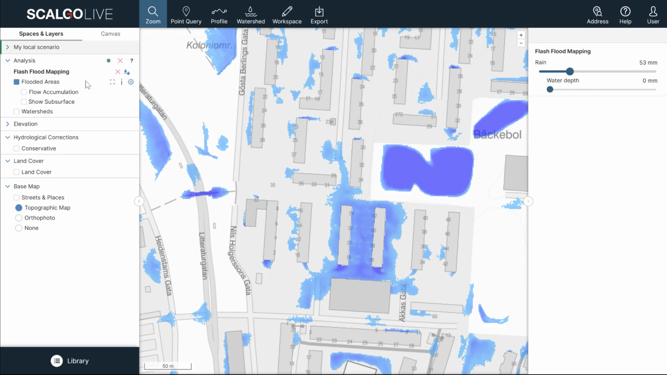Collapse the Land Cover group
Image resolution: width=667 pixels, height=375 pixels.
(8, 161)
